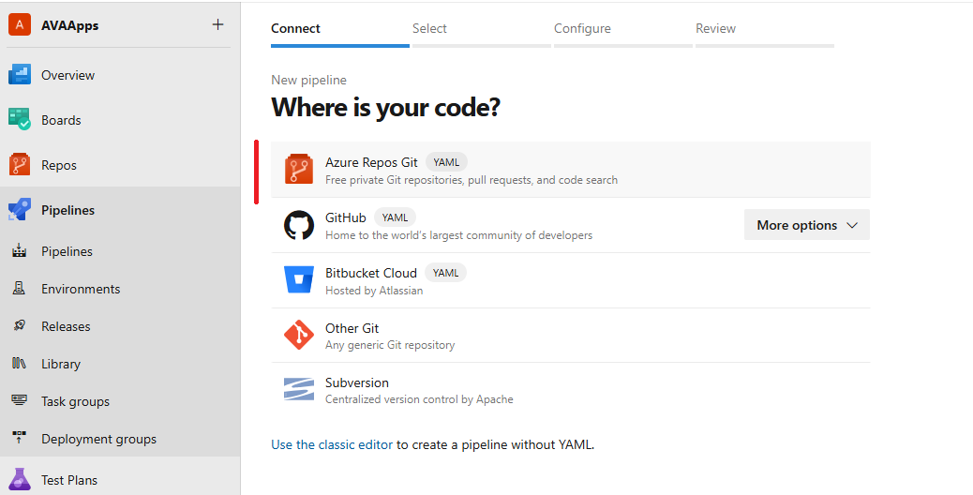Click the Bitbucket Cloud bucket logo
This screenshot has height=495, width=973.
tap(299, 279)
